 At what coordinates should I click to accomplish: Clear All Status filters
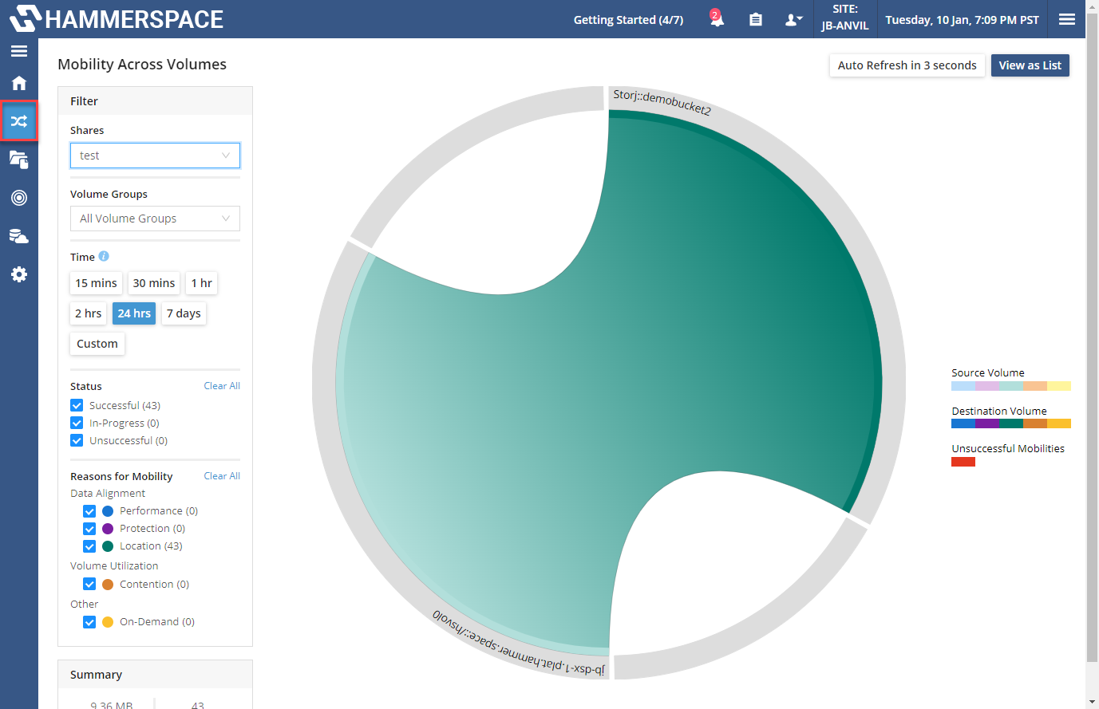pyautogui.click(x=222, y=386)
